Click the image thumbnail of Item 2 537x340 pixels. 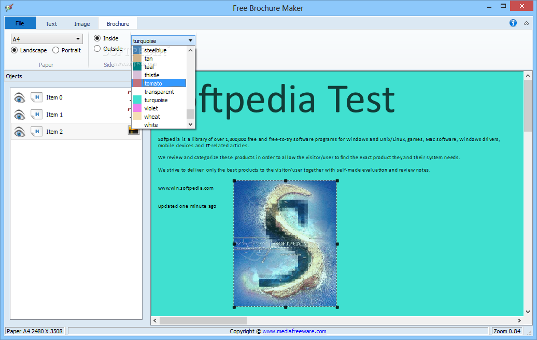[134, 131]
